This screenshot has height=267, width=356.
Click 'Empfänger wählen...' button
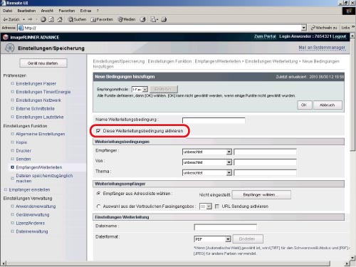261,194
